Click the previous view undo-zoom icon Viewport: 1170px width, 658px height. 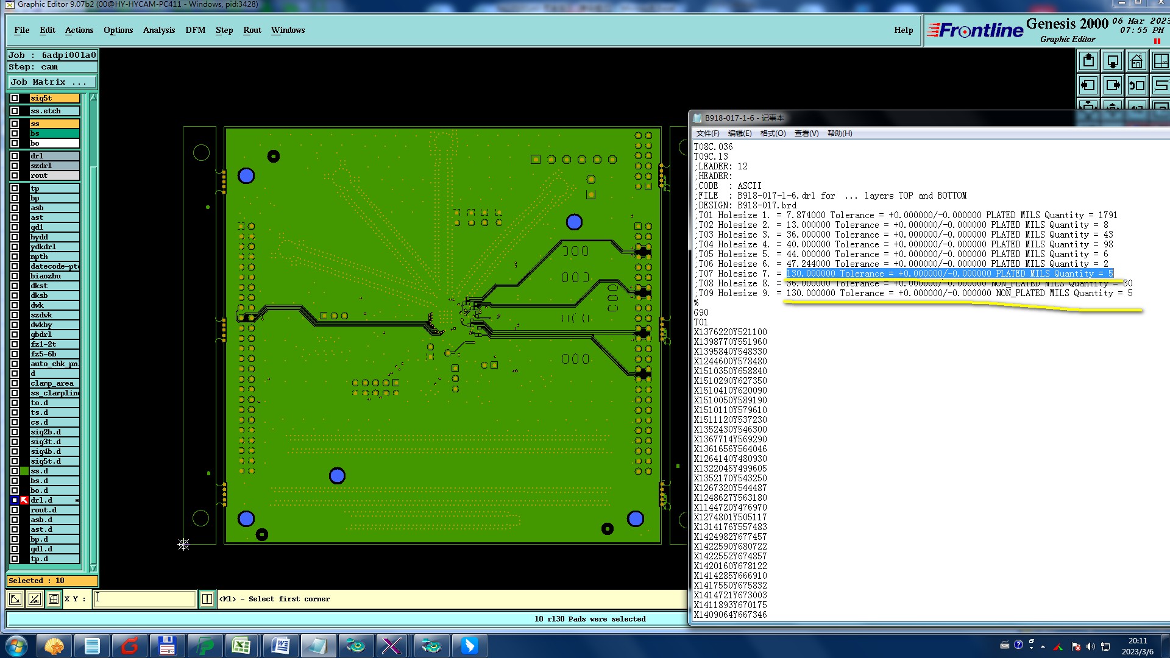[1137, 85]
